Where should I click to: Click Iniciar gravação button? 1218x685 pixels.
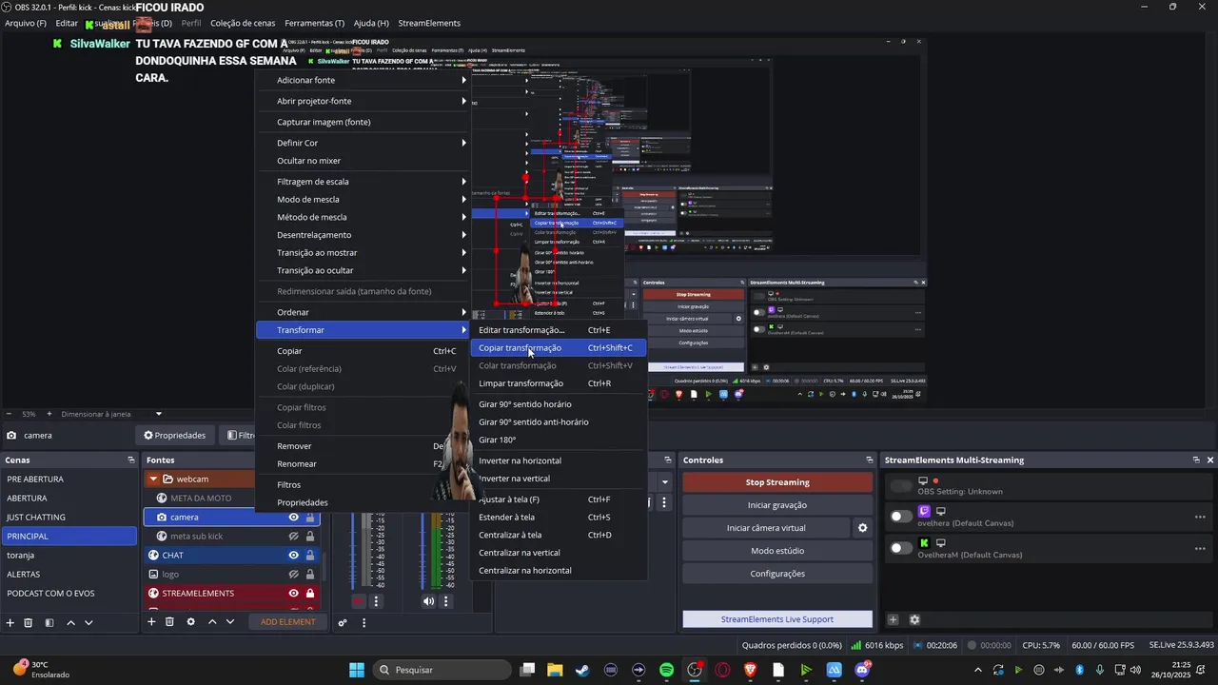777,505
